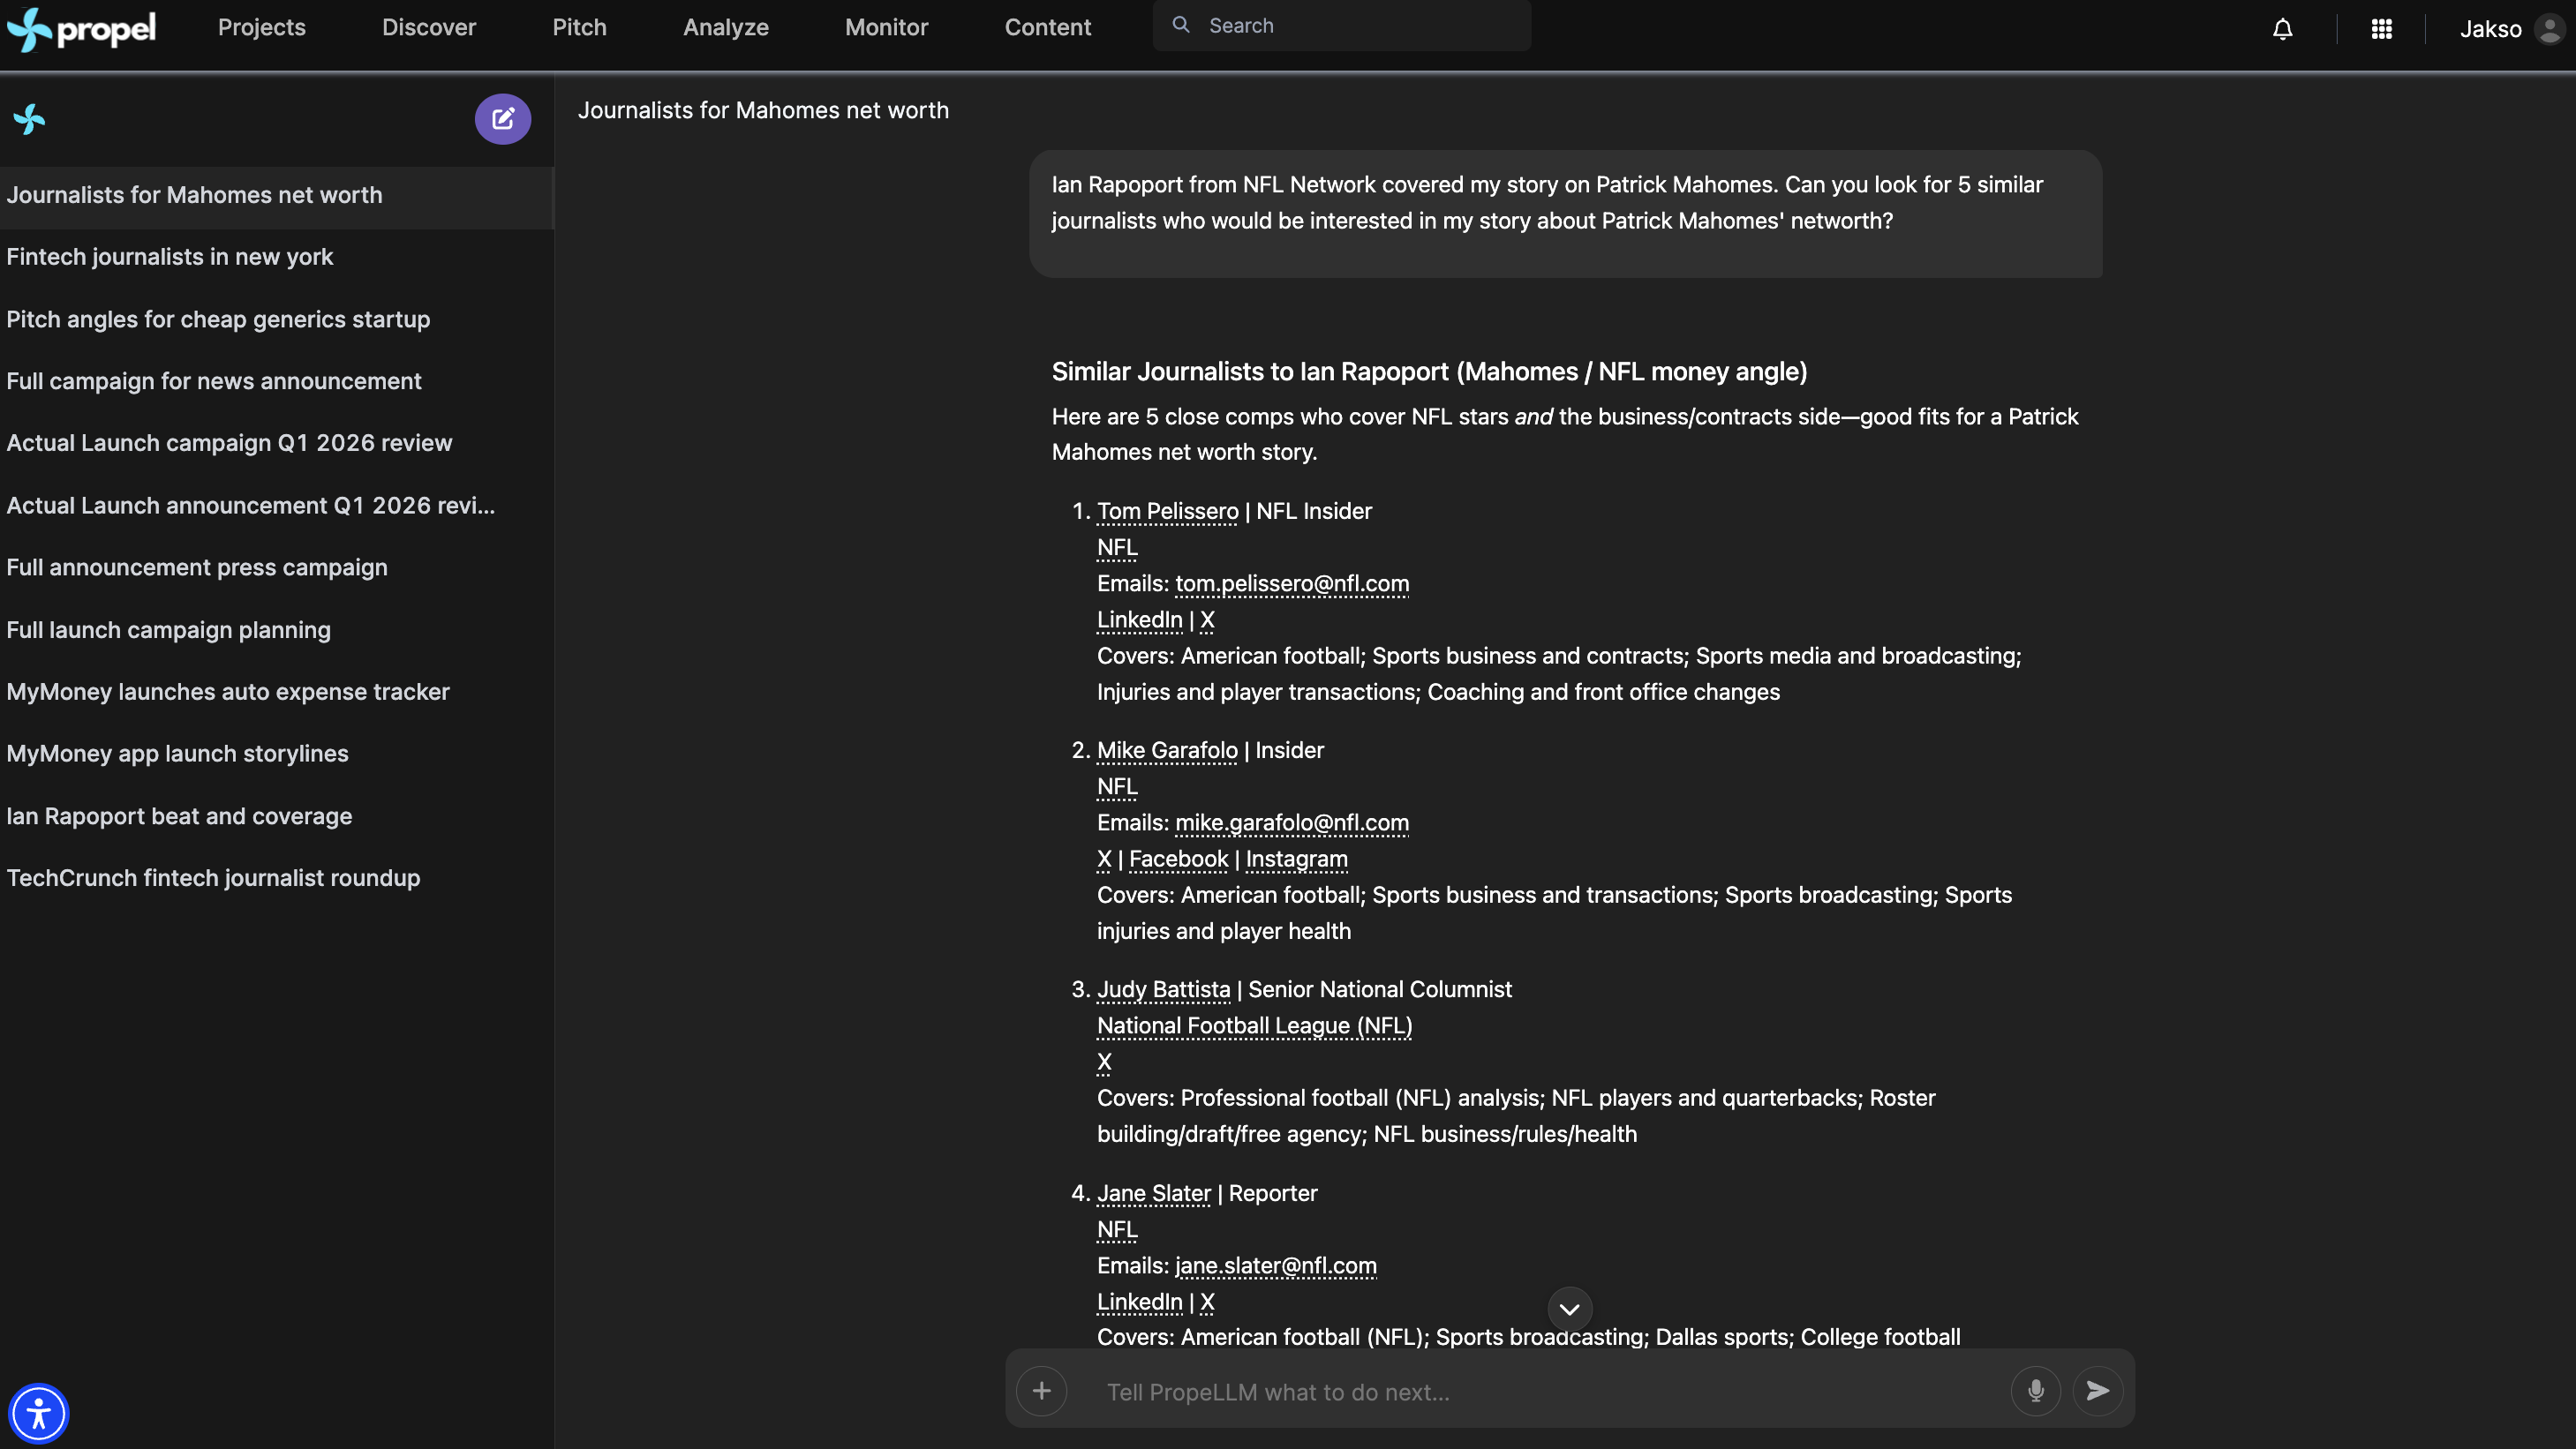Viewport: 2576px width, 1449px height.
Task: Open Ian Rapoport beat and coverage chat
Action: tap(179, 815)
